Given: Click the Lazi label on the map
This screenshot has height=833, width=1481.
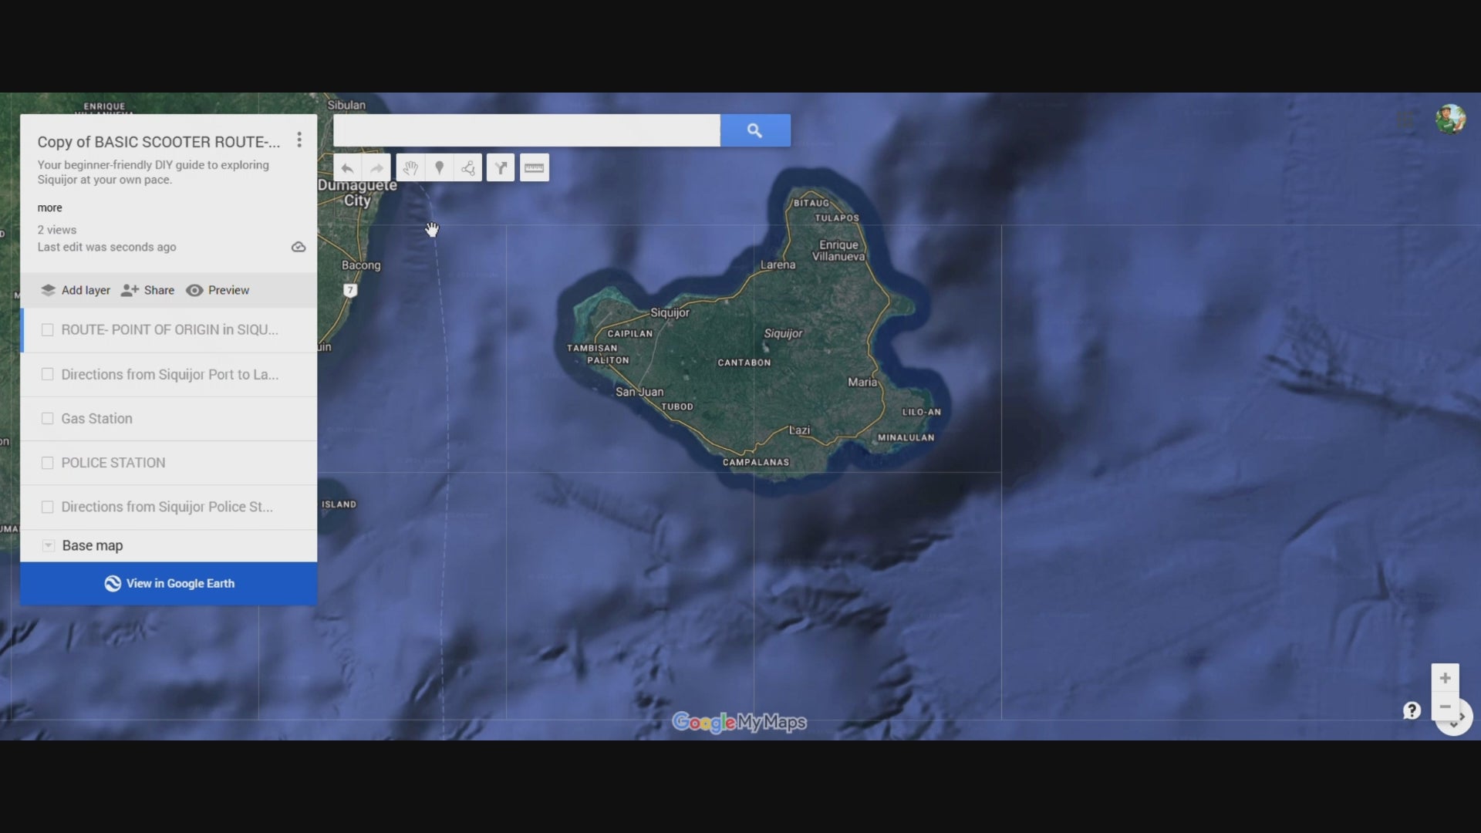Looking at the screenshot, I should pyautogui.click(x=800, y=430).
